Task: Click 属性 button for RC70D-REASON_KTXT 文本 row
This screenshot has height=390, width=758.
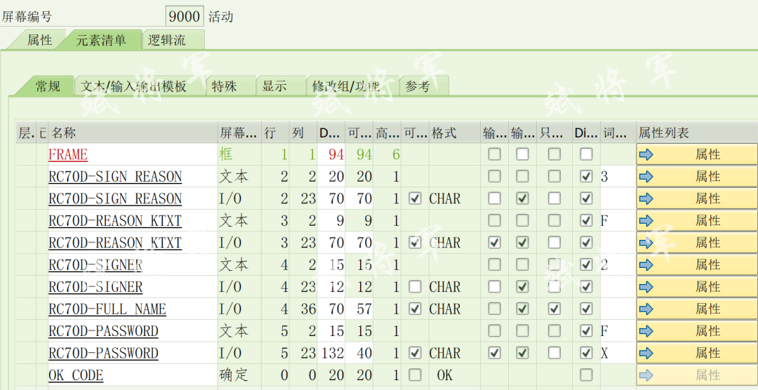Action: point(697,221)
